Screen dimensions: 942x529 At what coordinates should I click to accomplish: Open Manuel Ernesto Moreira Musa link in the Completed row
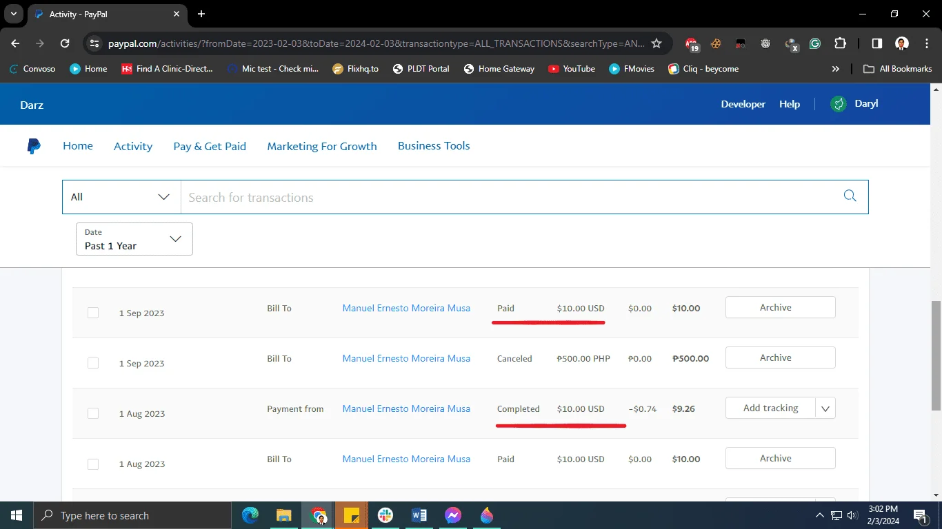406,408
